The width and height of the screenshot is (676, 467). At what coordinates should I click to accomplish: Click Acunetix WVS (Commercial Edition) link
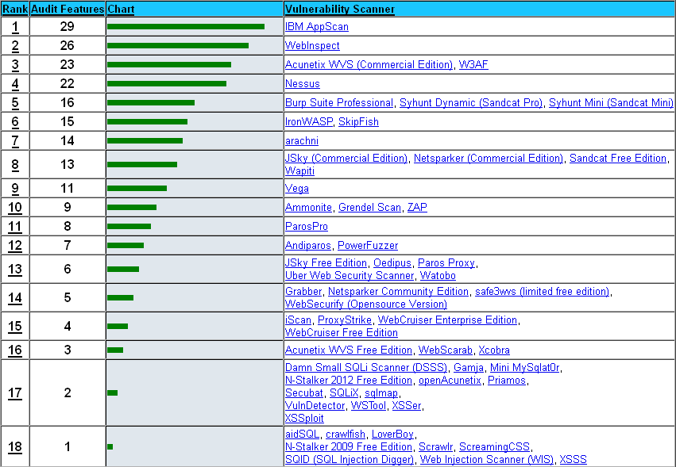pyautogui.click(x=369, y=64)
